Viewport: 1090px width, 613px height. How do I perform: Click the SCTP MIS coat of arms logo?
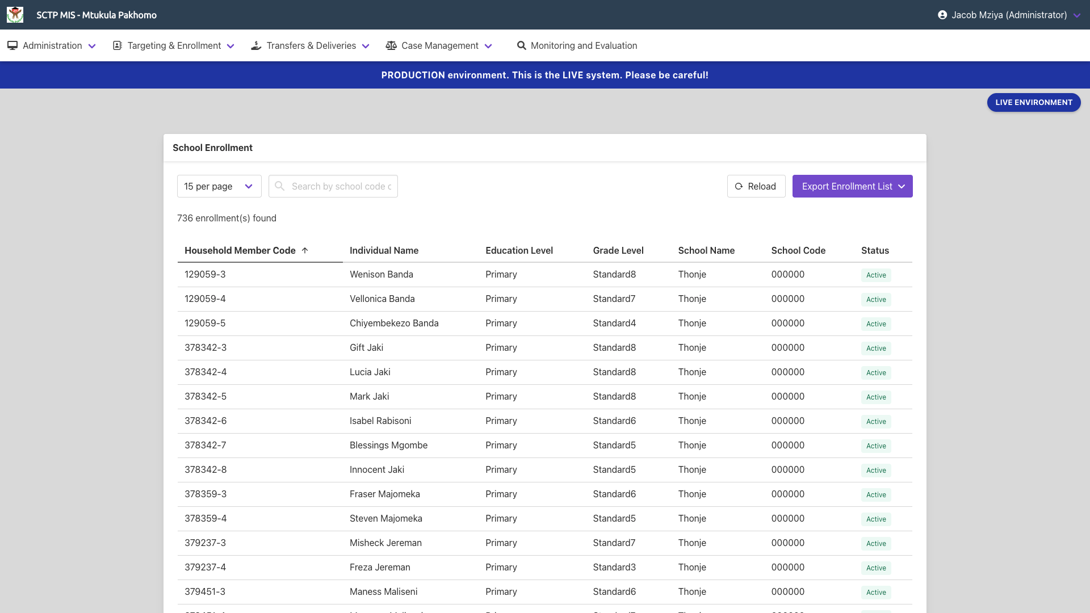(15, 15)
